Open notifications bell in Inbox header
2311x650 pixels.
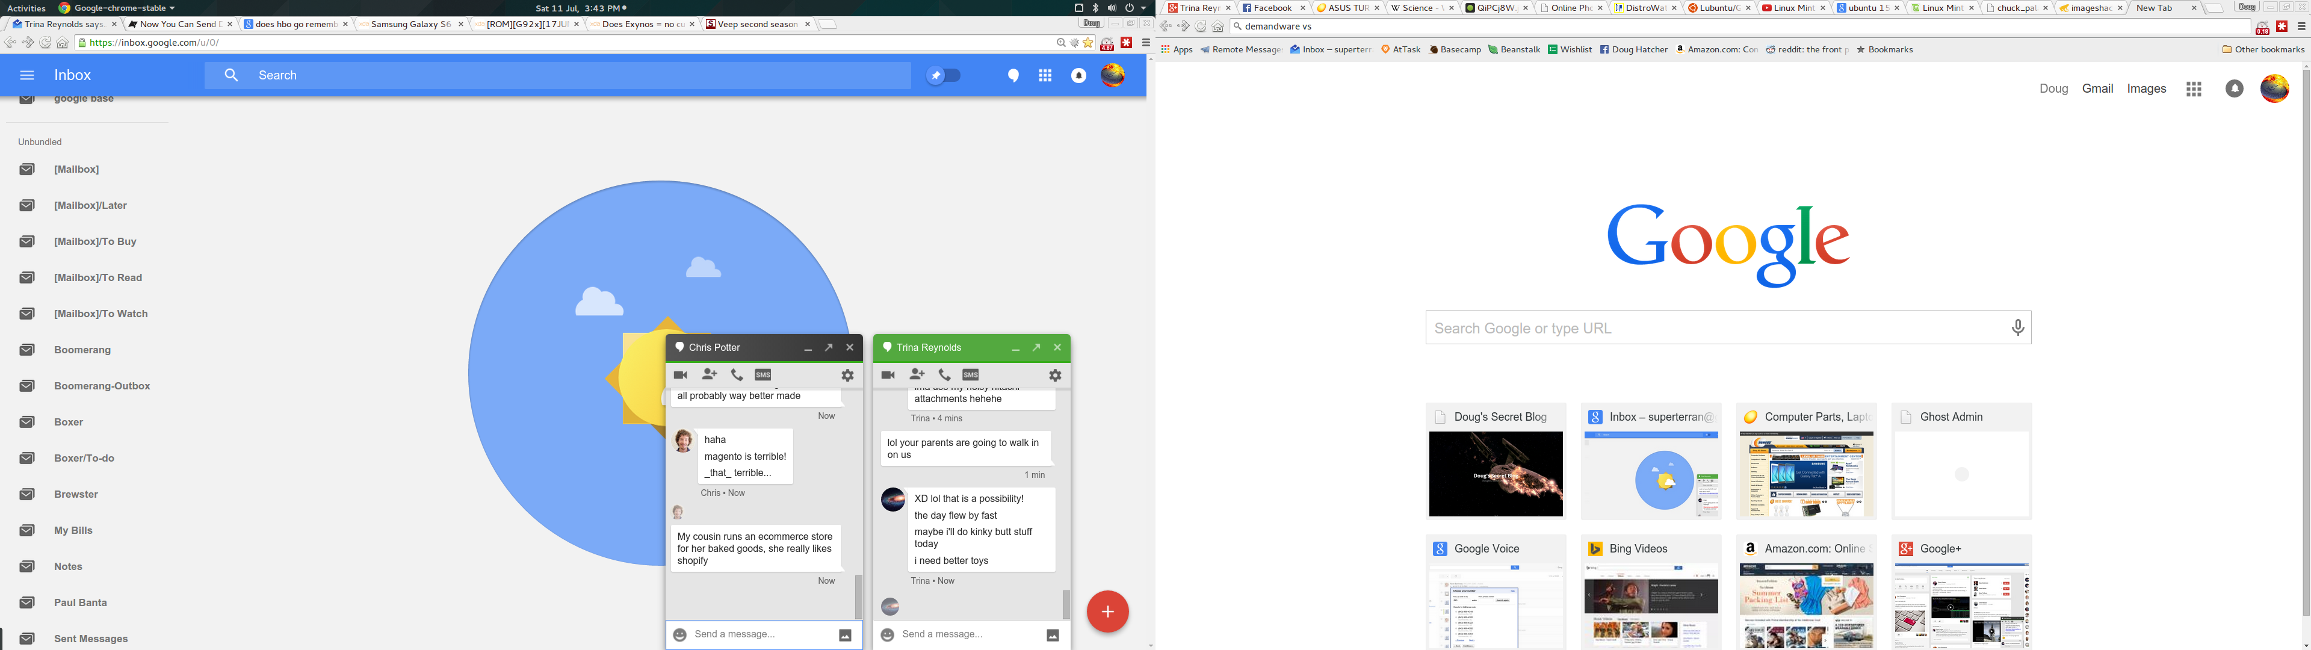click(1079, 76)
